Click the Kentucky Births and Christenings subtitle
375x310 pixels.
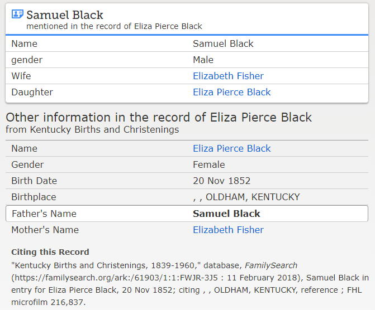(x=92, y=129)
